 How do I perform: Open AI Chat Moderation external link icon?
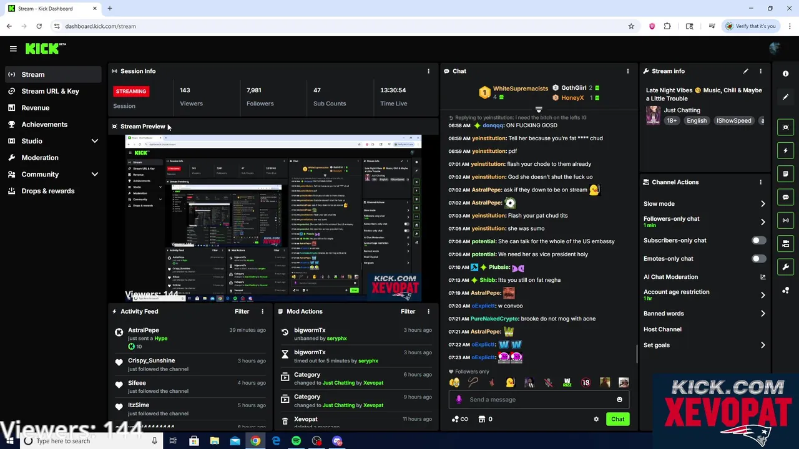click(763, 277)
